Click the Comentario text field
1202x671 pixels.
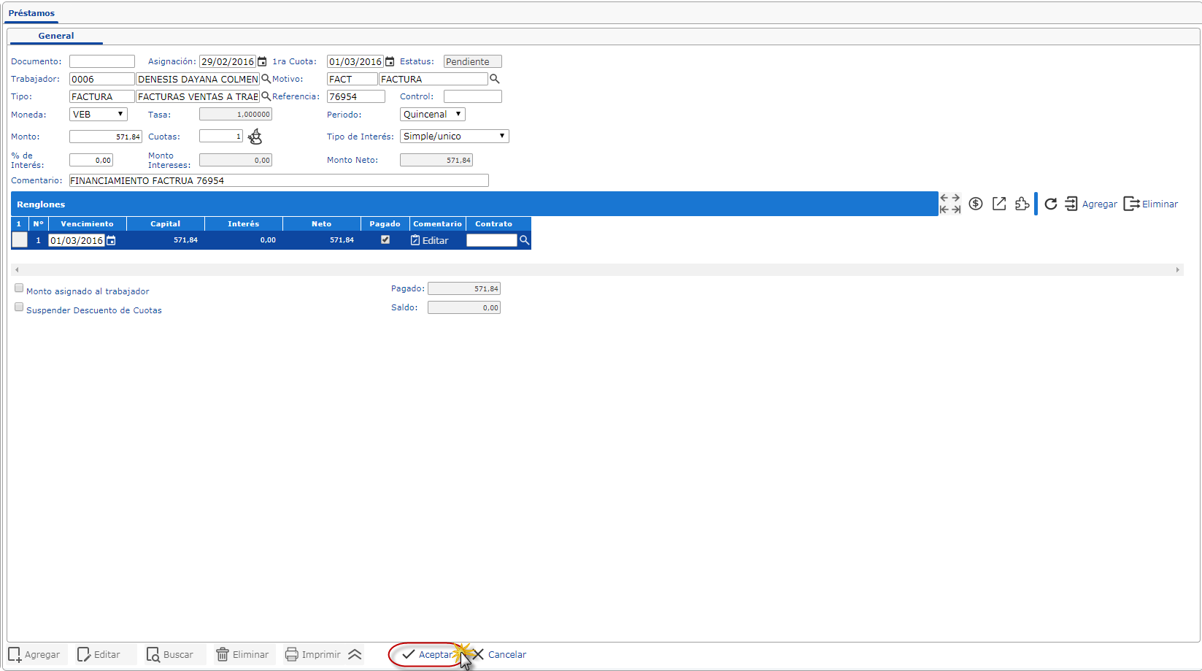pos(278,180)
